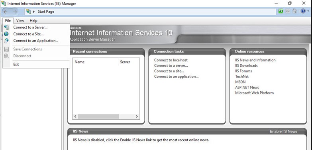Open IIS News and Information link

click(x=255, y=60)
